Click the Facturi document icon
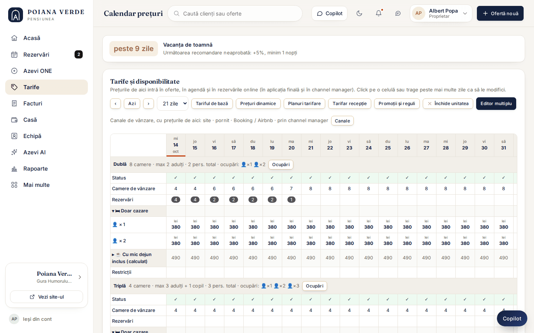 coord(14,103)
